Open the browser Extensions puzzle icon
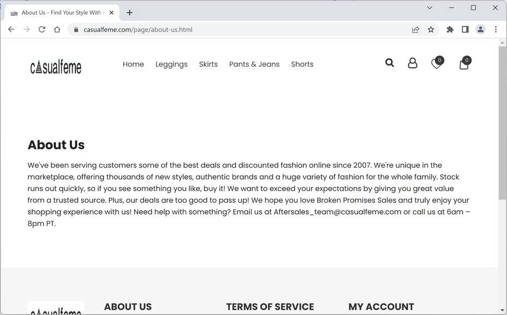This screenshot has height=315, width=507. tap(450, 29)
